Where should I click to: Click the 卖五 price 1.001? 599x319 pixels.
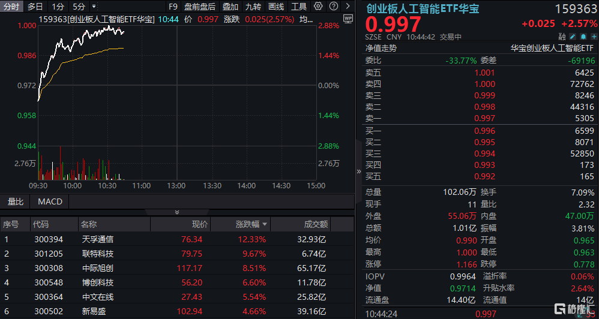(484, 73)
